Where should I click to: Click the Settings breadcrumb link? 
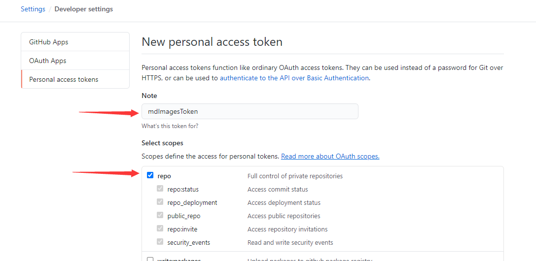point(33,9)
